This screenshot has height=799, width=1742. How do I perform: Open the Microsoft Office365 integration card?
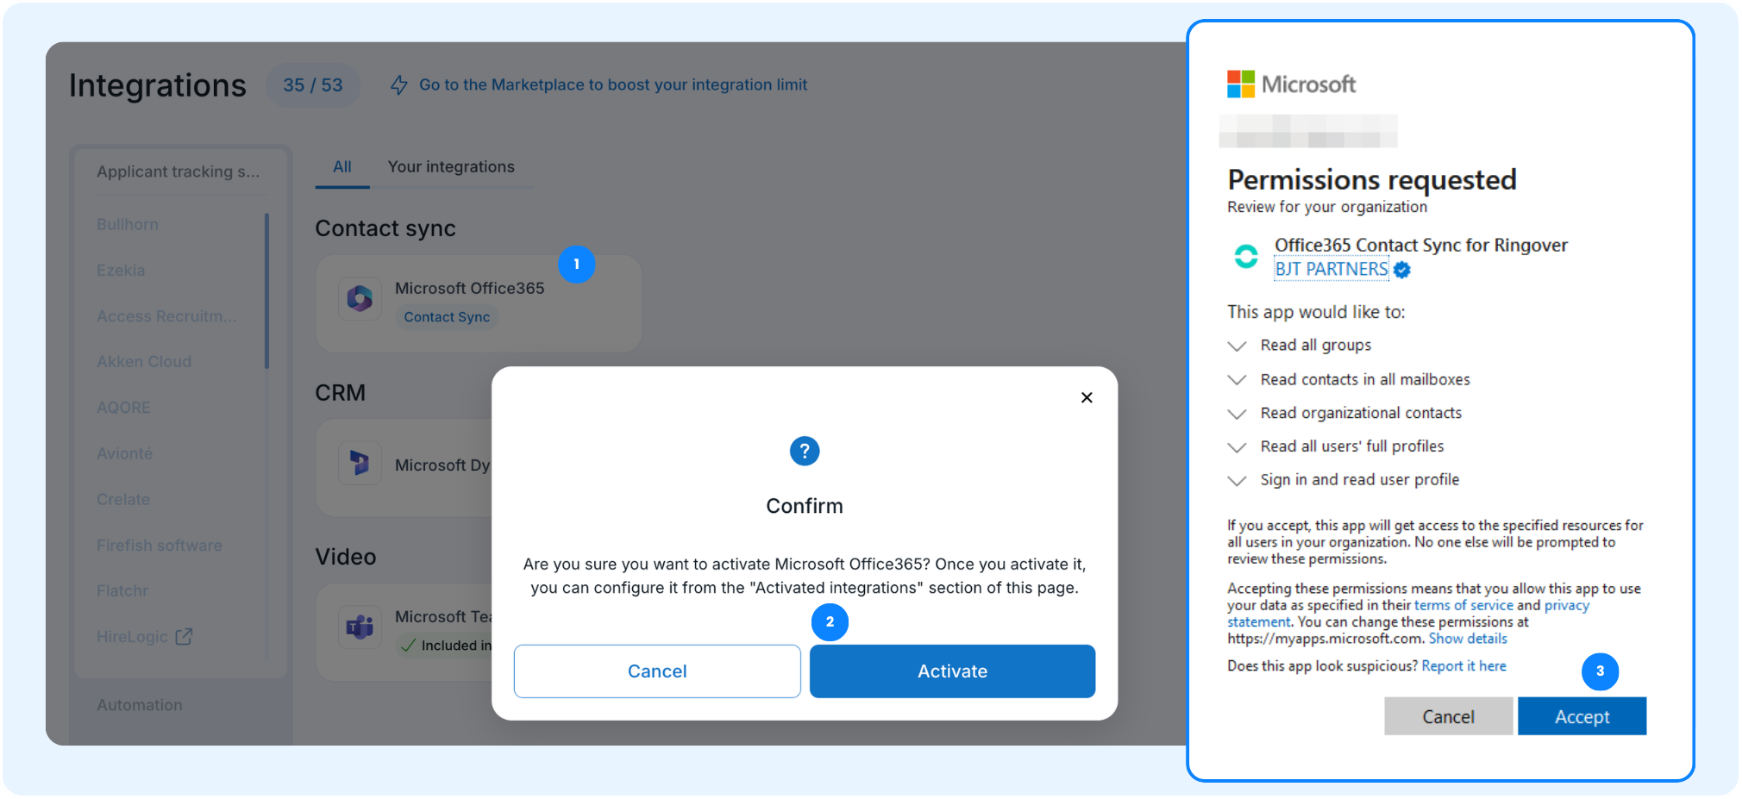tap(479, 303)
